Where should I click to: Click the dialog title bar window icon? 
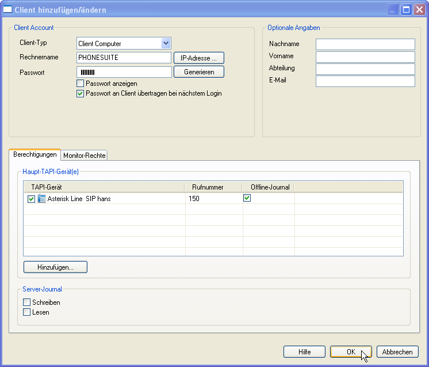[x=7, y=10]
